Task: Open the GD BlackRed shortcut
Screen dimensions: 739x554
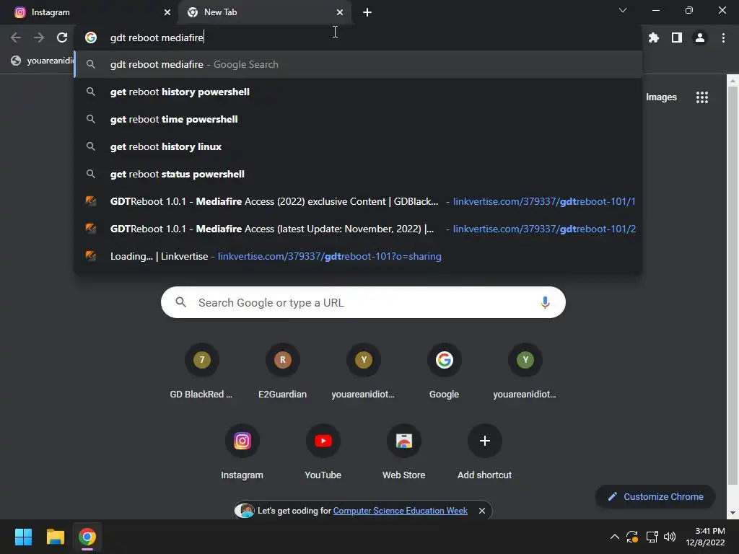Action: click(202, 371)
